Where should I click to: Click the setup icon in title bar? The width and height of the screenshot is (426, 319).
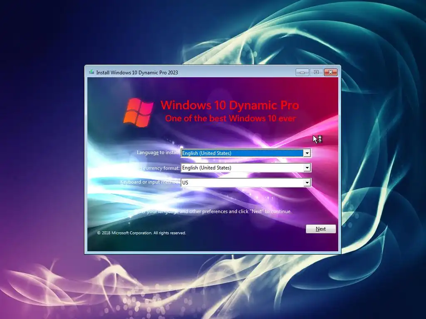[92, 72]
